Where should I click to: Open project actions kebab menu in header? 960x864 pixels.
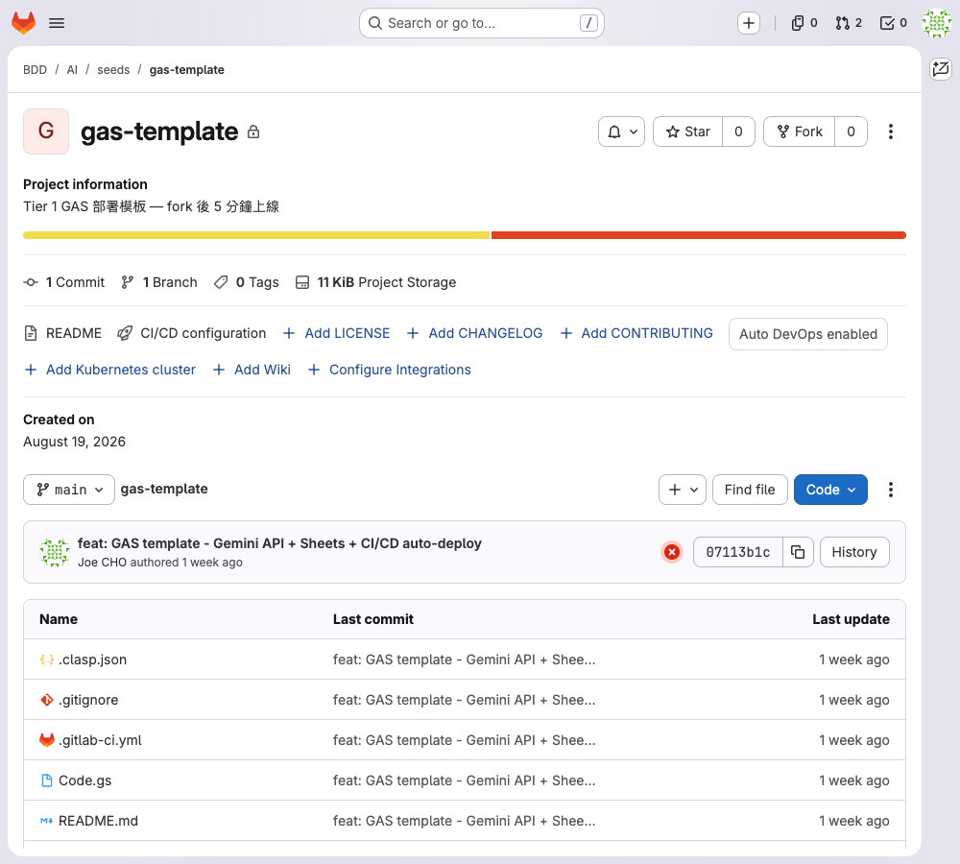(891, 132)
